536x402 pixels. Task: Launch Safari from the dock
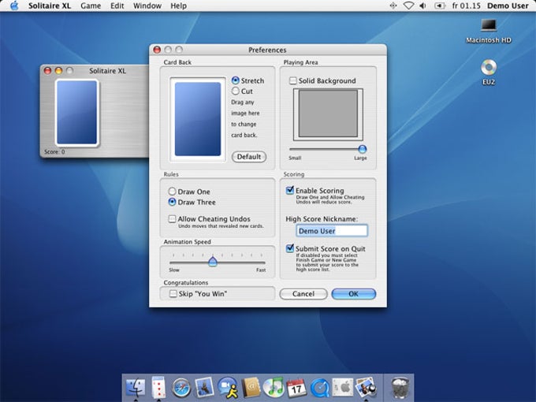pos(182,387)
